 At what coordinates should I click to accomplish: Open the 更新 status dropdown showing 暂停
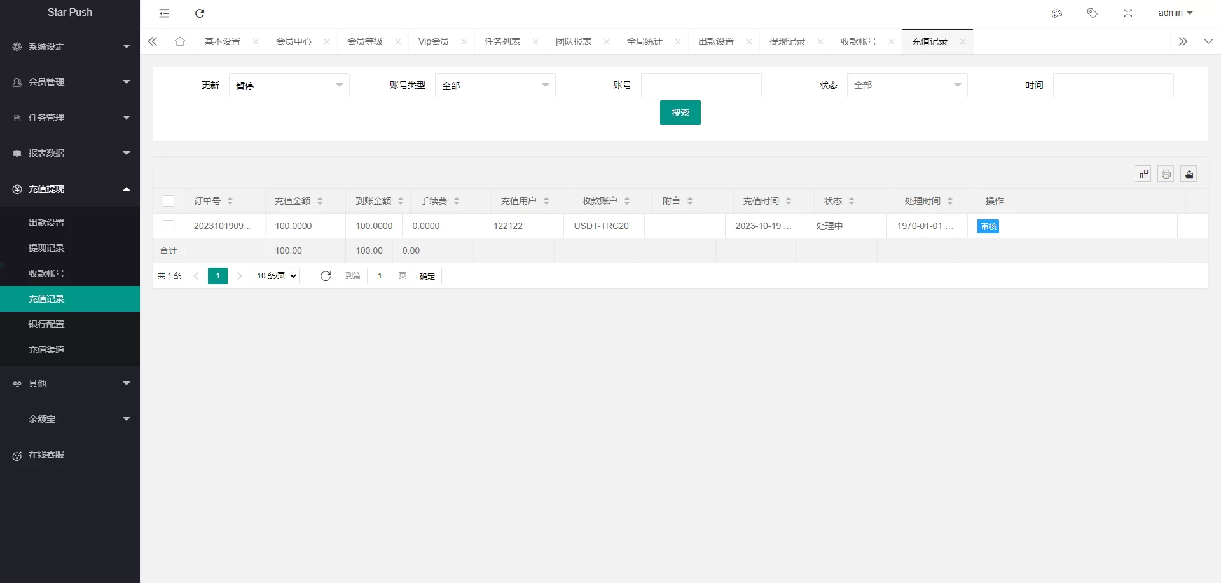289,85
